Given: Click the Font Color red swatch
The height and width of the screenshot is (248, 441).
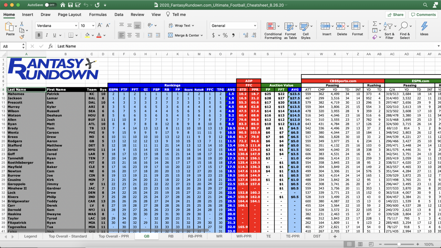Looking at the screenshot, I should point(99,37).
